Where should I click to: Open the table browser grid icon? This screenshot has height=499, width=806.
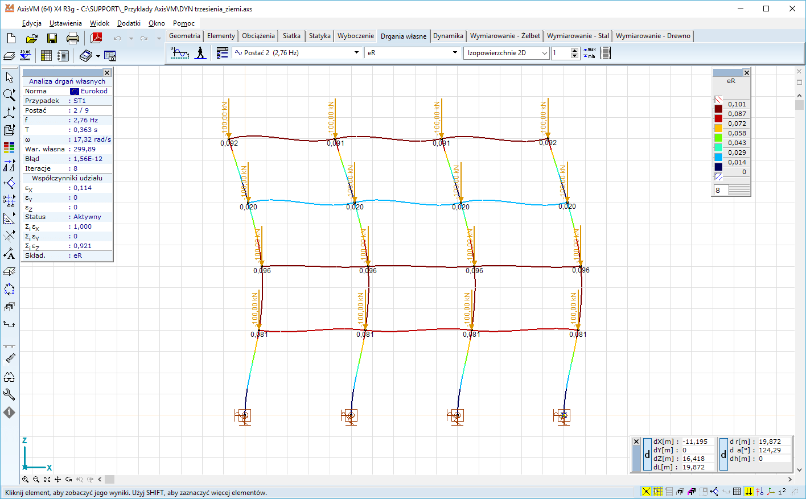point(47,56)
